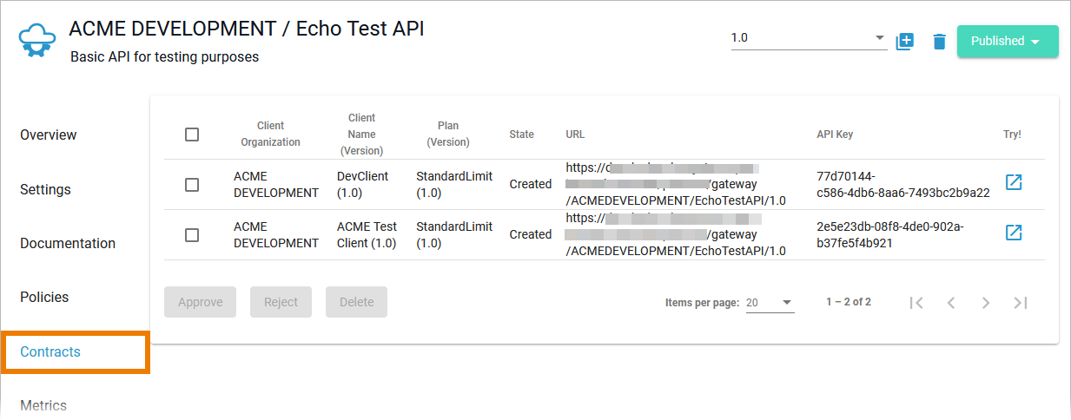Screen dimensions: 1071x420
Task: Open the Items per page dropdown
Action: pos(770,303)
